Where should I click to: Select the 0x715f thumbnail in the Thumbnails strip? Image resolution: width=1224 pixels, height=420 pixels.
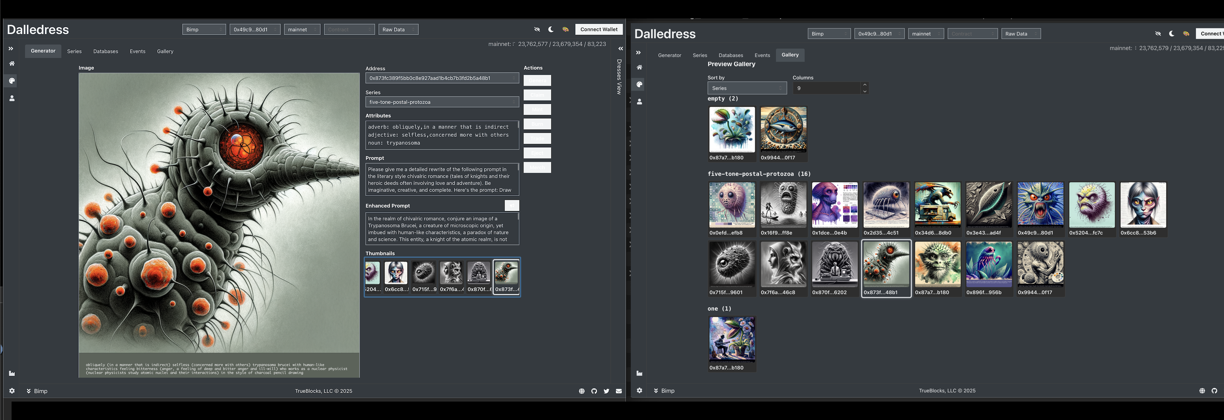423,277
